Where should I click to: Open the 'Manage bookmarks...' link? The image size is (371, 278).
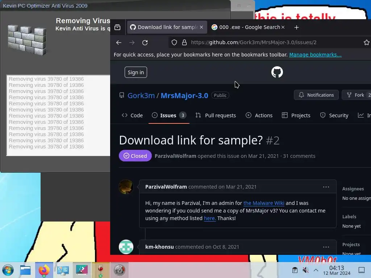tap(315, 55)
